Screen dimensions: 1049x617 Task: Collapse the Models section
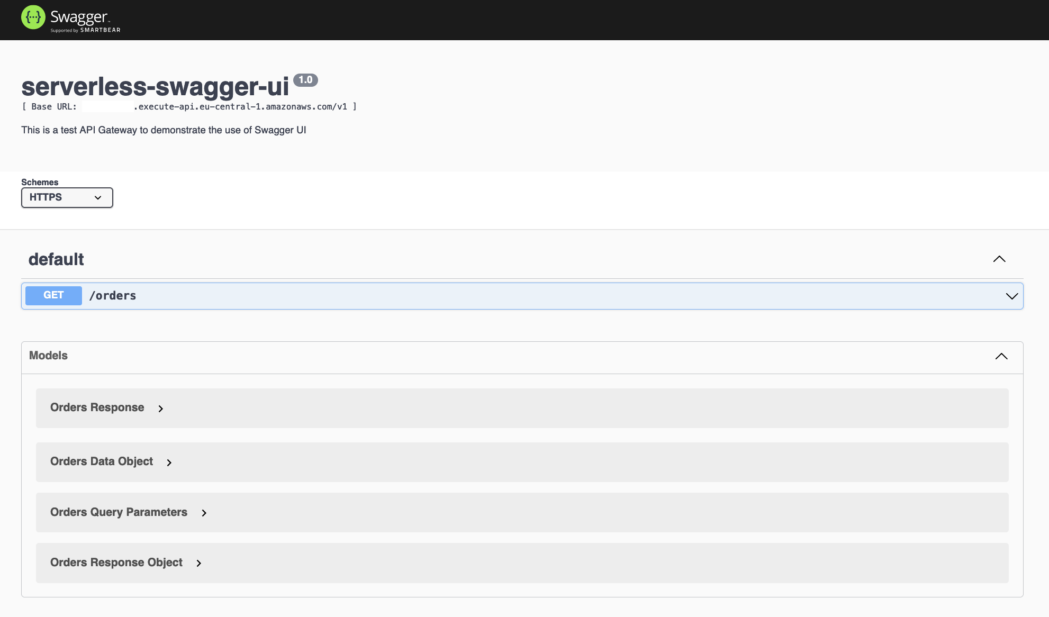tap(1001, 356)
